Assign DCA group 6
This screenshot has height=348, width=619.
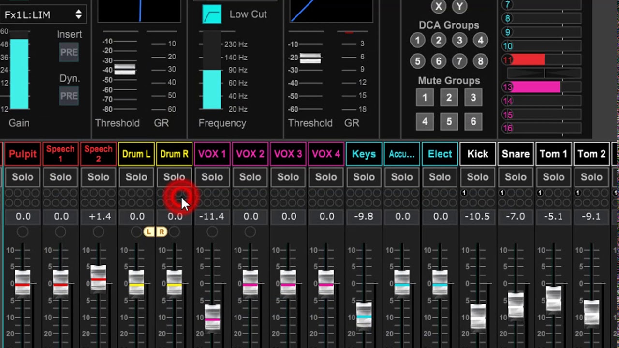439,61
